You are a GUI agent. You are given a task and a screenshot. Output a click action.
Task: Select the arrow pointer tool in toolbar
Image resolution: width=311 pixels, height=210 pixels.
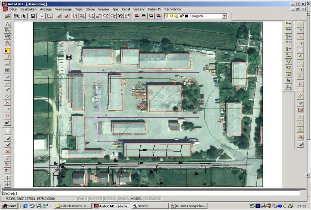click(x=24, y=16)
